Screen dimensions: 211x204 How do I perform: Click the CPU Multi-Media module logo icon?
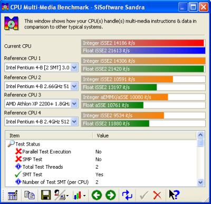click(x=12, y=23)
